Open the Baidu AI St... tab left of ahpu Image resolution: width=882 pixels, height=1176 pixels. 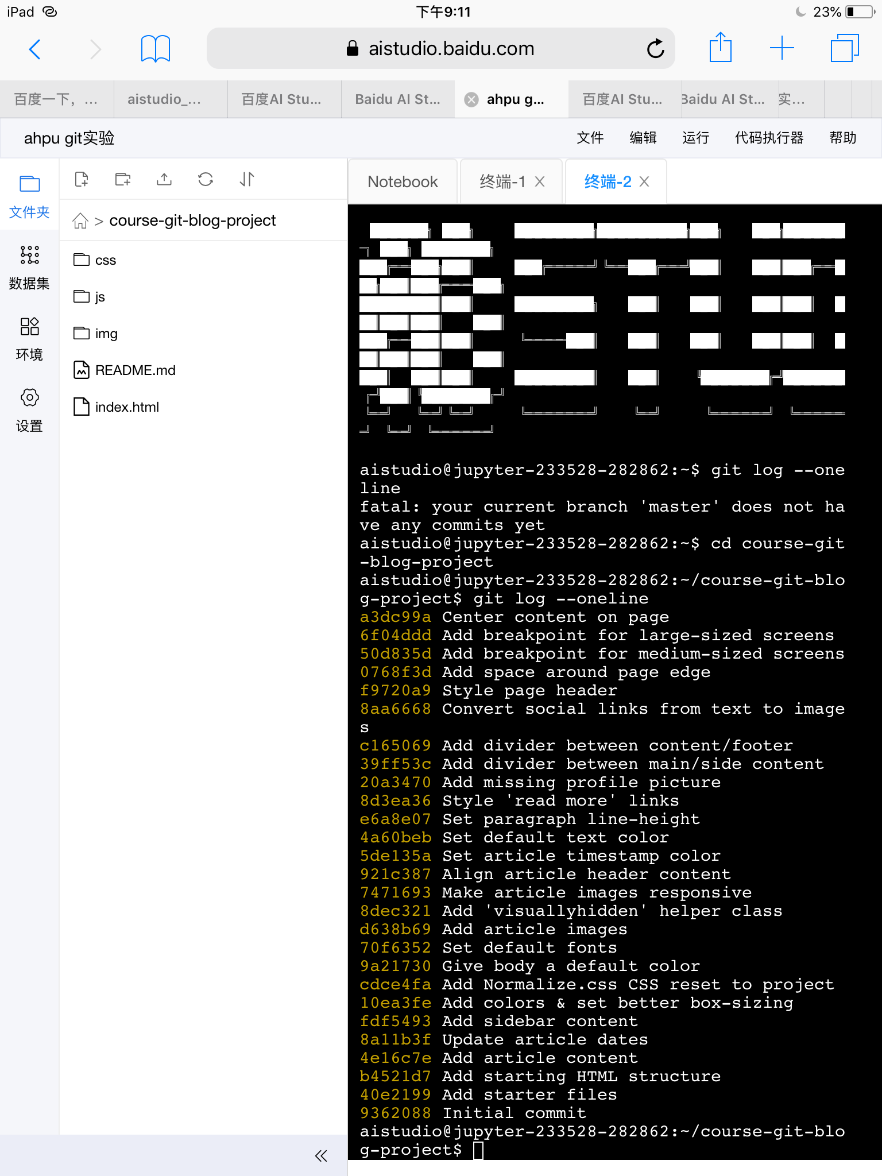pos(398,99)
